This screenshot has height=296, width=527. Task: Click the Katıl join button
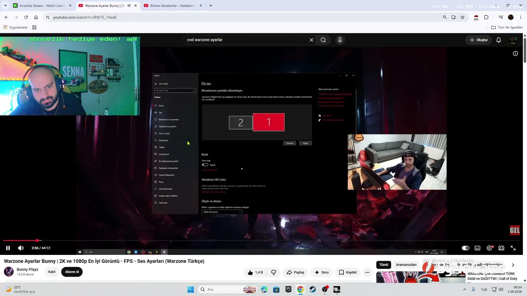pos(51,272)
